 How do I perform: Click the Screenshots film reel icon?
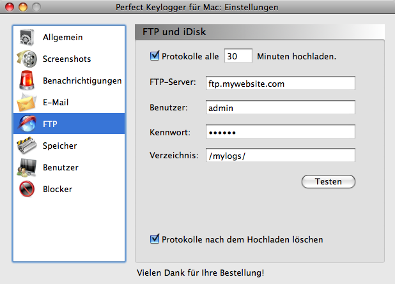pyautogui.click(x=27, y=59)
